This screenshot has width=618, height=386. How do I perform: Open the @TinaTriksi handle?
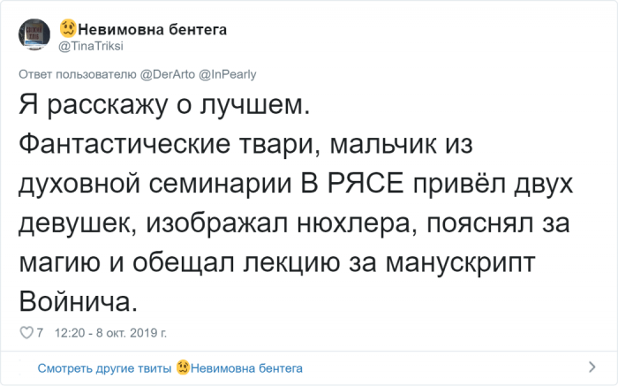click(x=91, y=46)
